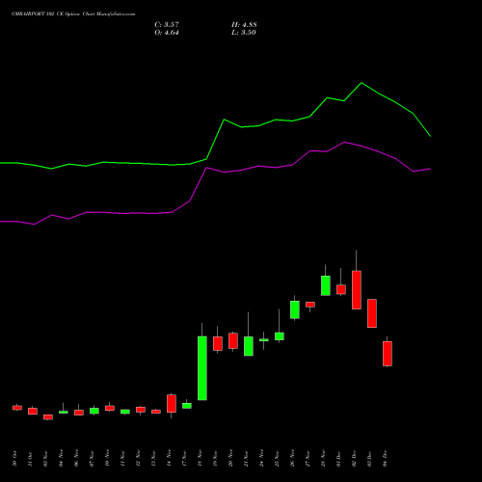Click the '06 Nov' date axis label
The width and height of the screenshot is (482, 482).
(76, 459)
